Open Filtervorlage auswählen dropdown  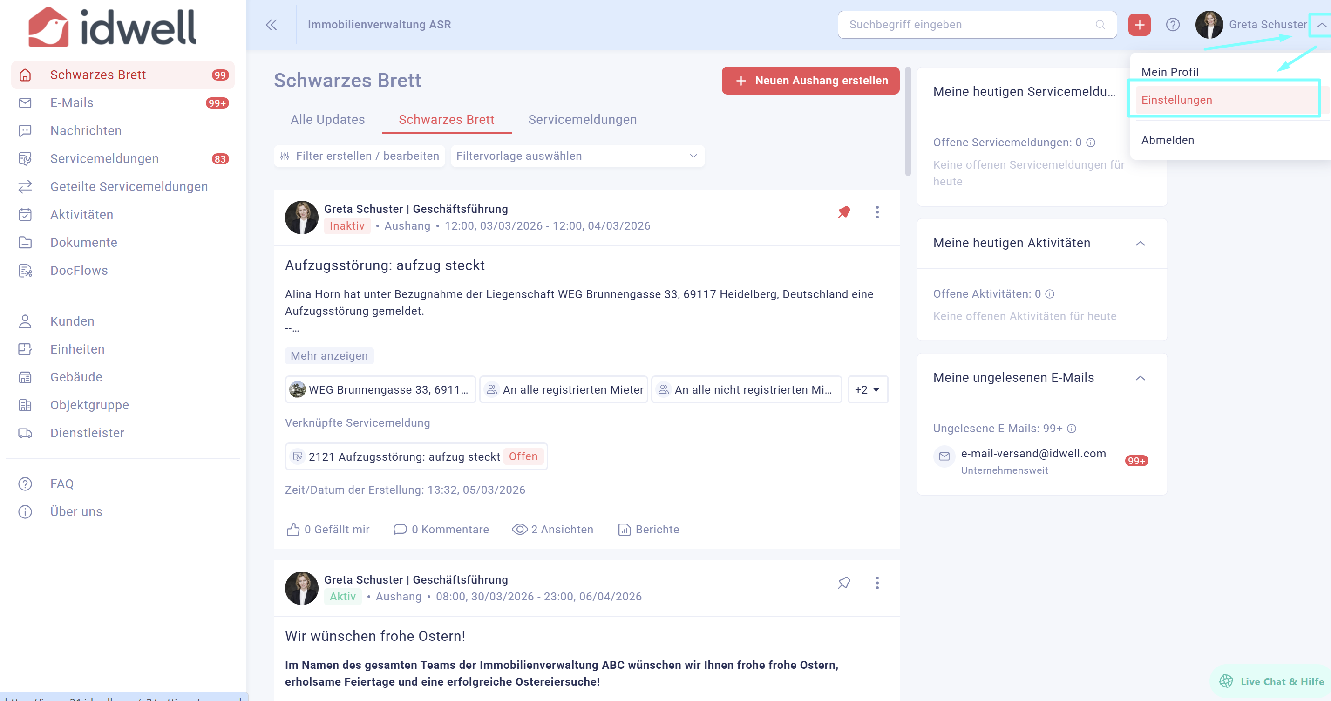pyautogui.click(x=577, y=156)
